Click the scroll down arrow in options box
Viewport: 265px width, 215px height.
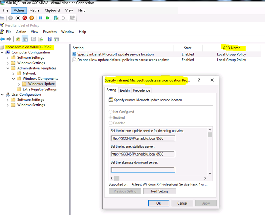(x=210, y=173)
